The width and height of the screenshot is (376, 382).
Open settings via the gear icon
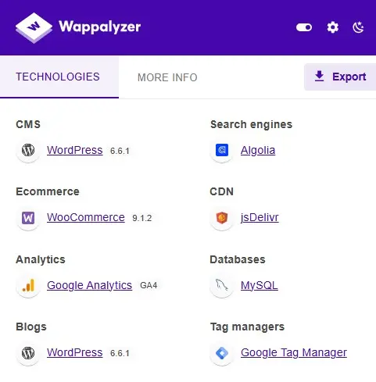(x=333, y=27)
